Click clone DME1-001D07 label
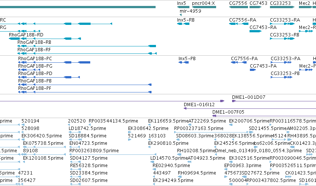Viewport: 316px width, 186px height. point(248,97)
